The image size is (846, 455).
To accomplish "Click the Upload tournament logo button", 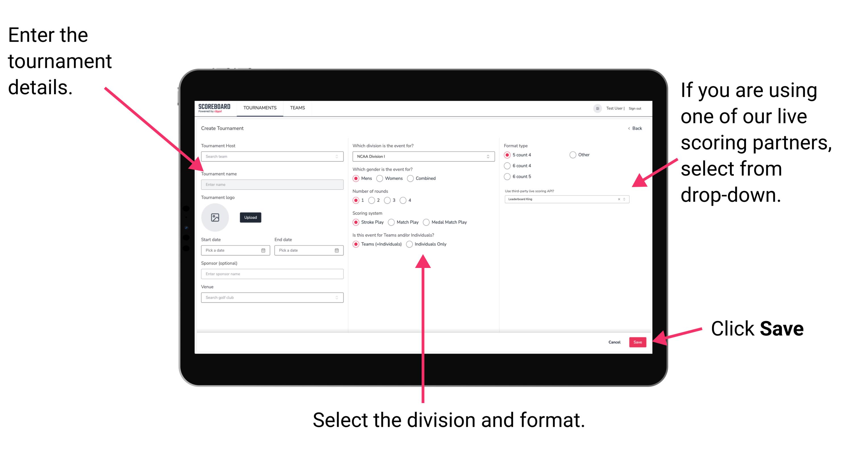I will [x=250, y=217].
